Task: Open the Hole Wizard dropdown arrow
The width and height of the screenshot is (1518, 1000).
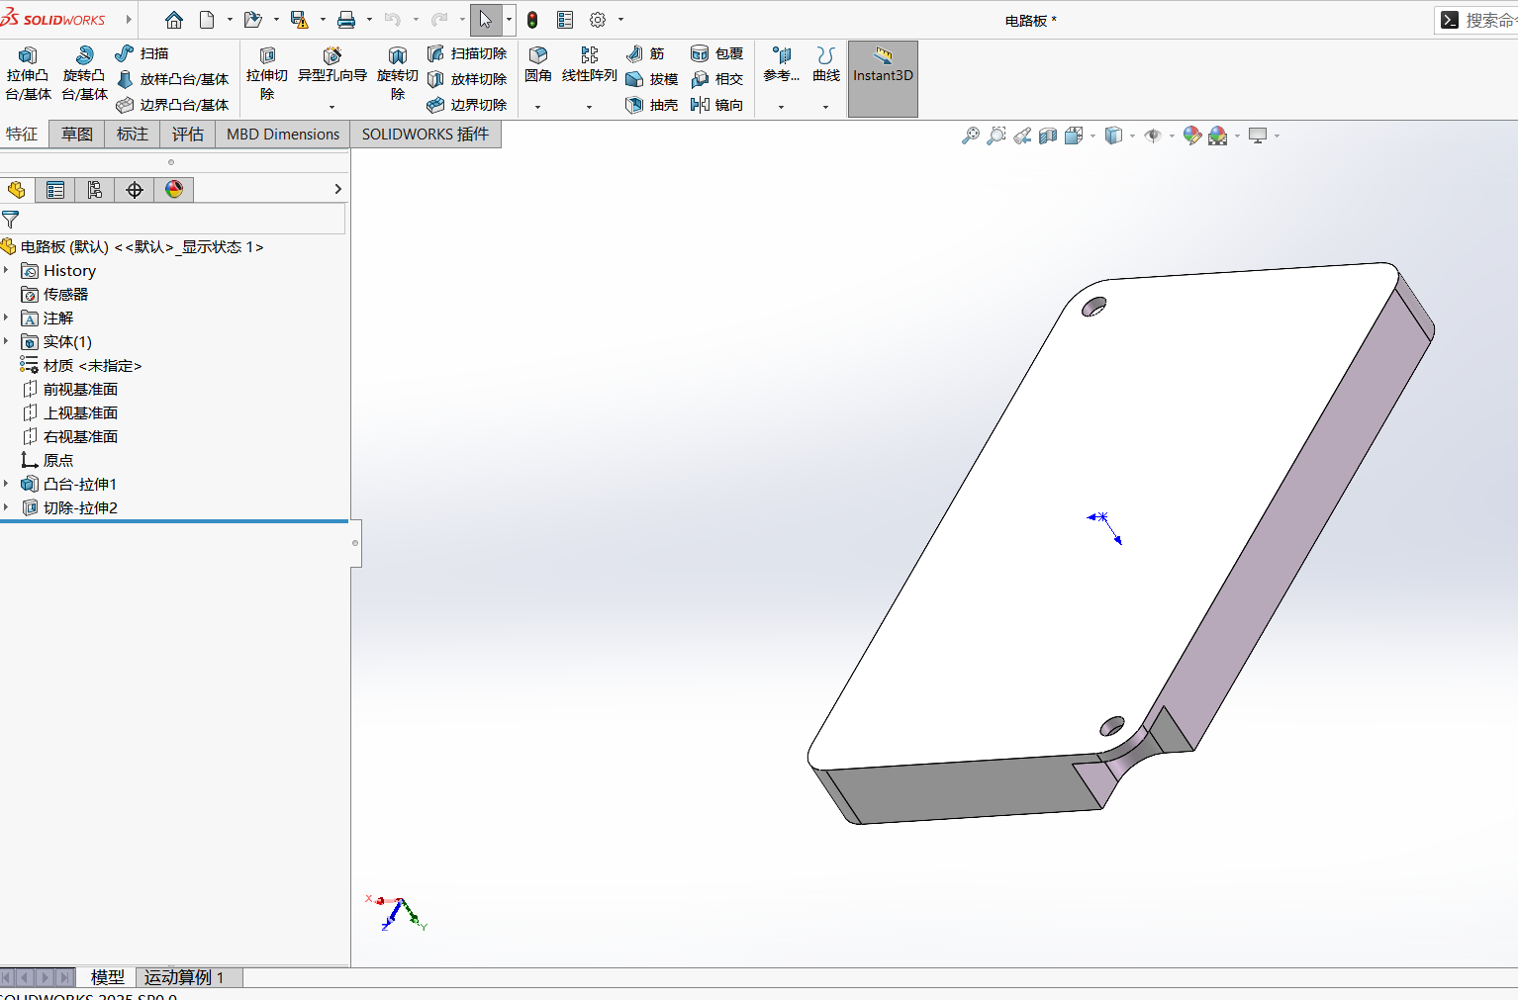Action: [332, 107]
